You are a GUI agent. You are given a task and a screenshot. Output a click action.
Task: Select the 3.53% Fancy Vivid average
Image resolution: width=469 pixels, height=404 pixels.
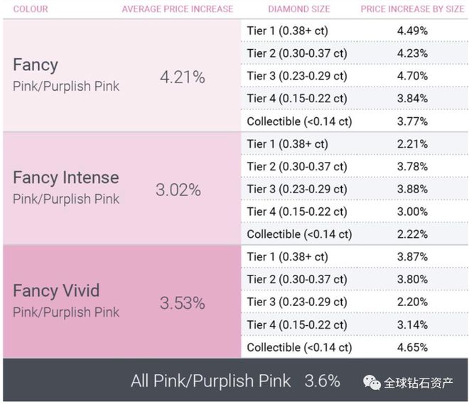point(182,303)
